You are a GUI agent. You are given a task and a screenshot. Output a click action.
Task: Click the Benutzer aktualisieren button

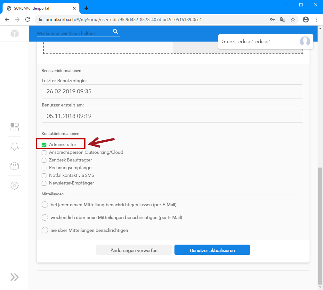click(x=212, y=250)
